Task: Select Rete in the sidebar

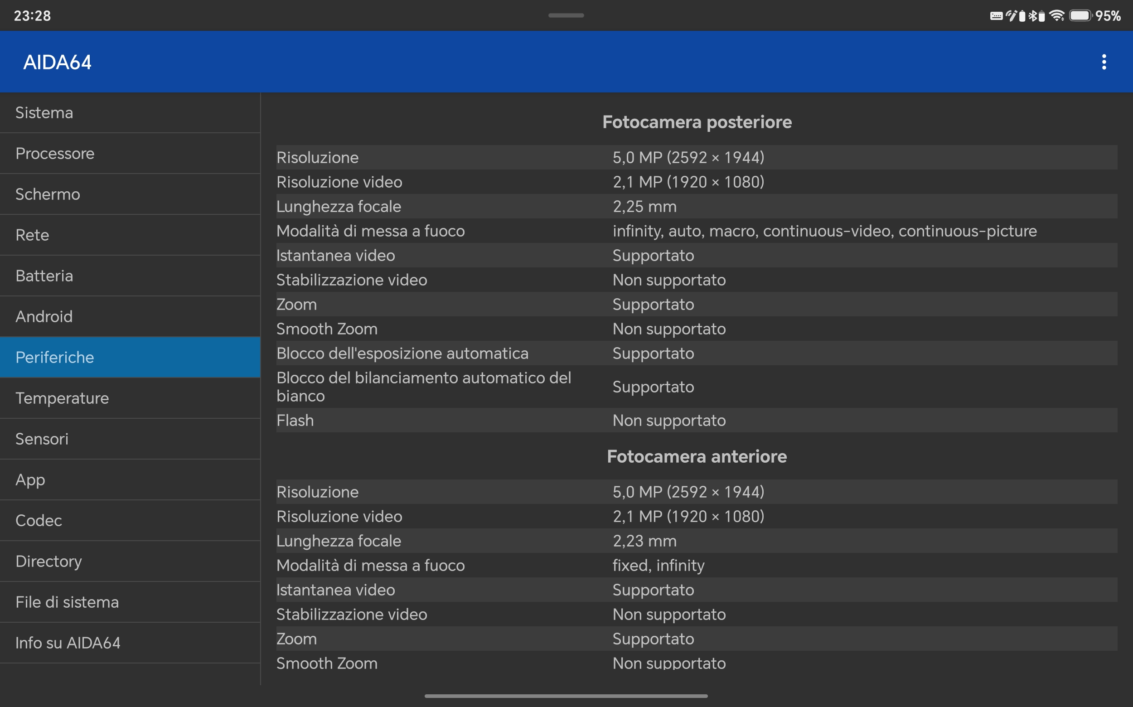Action: tap(130, 235)
